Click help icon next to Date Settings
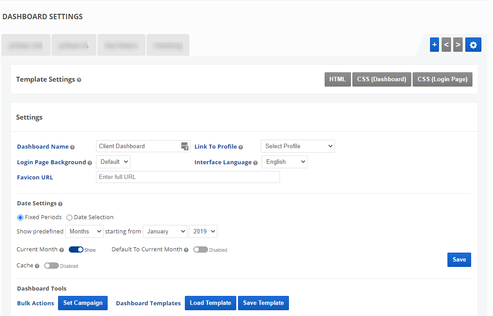This screenshot has height=316, width=493. pos(60,204)
